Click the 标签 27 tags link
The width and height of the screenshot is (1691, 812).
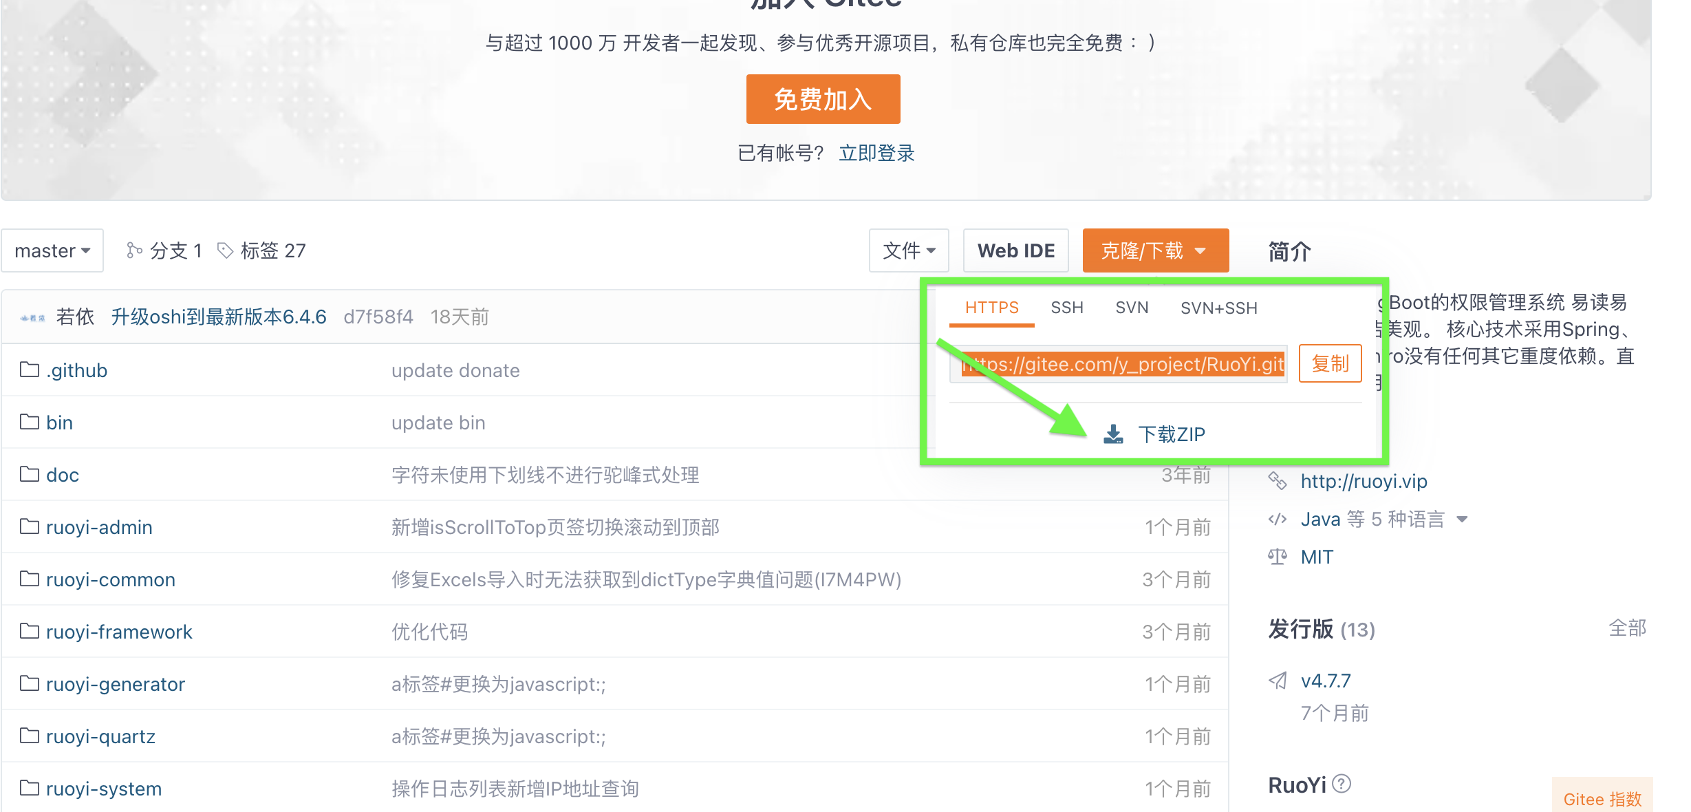(x=272, y=250)
